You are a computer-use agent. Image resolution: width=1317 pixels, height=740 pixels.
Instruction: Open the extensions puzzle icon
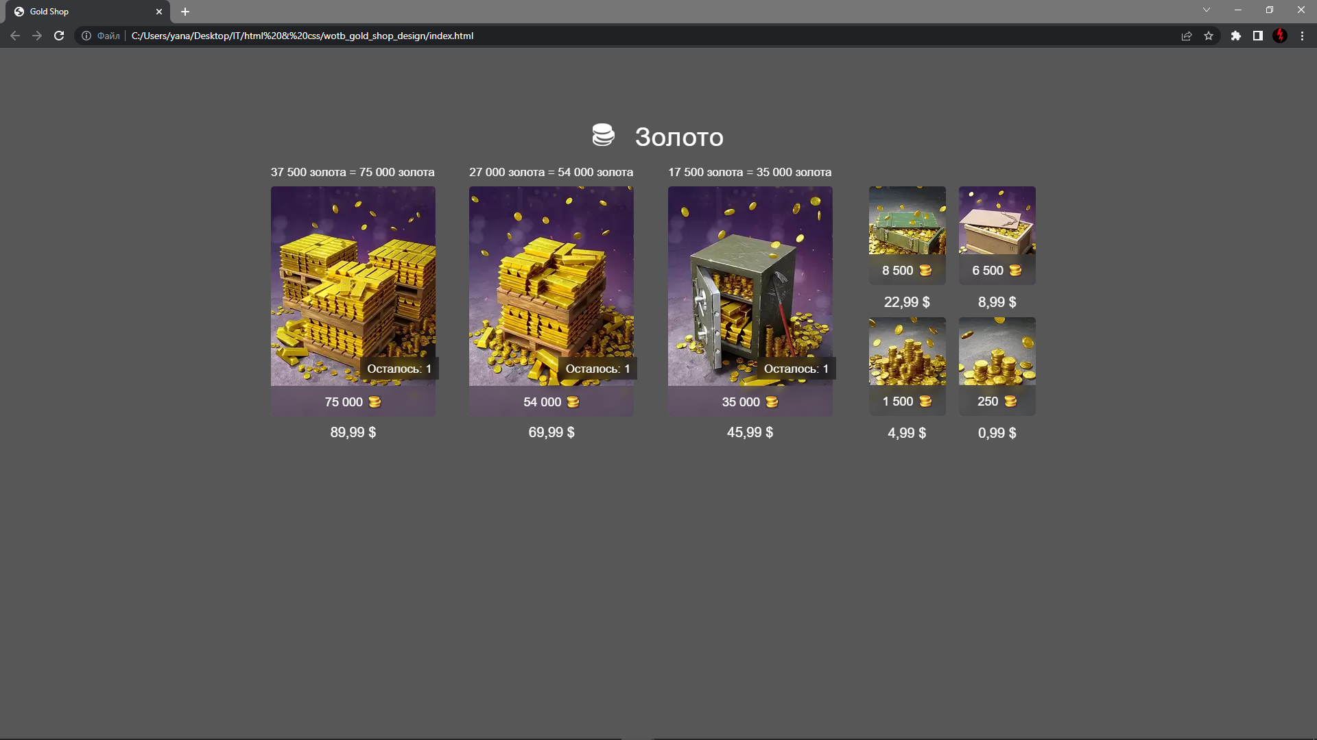1236,36
